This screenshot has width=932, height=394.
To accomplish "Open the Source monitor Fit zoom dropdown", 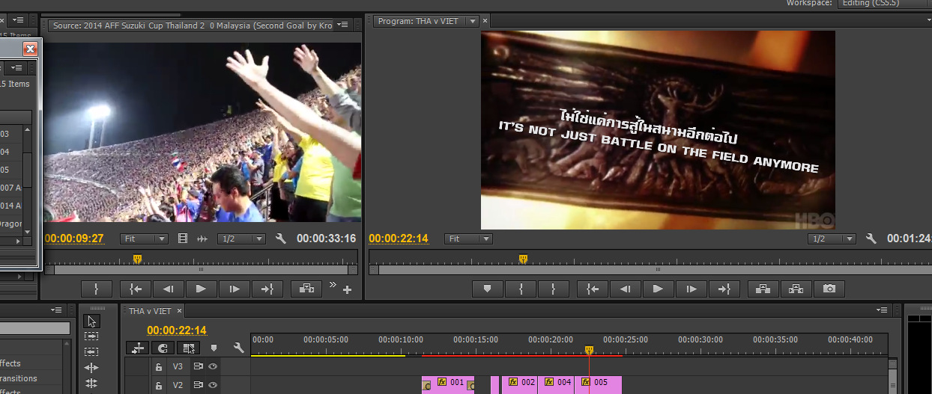I will [145, 239].
